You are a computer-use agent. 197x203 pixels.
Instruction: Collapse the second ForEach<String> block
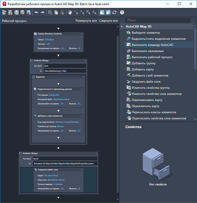pos(97,154)
